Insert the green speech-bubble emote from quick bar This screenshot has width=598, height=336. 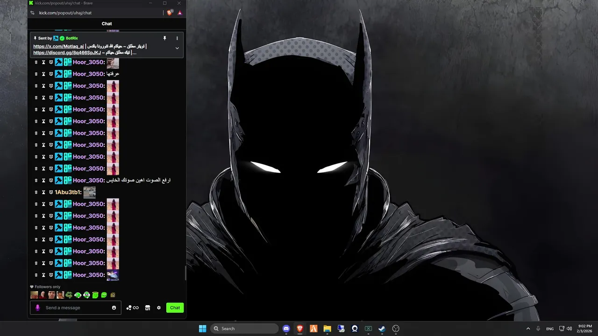point(104,295)
